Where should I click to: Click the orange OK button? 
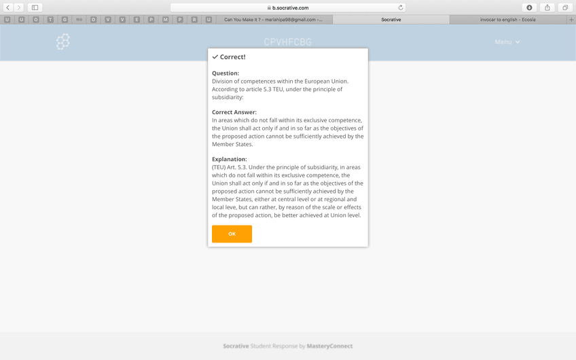pyautogui.click(x=232, y=234)
